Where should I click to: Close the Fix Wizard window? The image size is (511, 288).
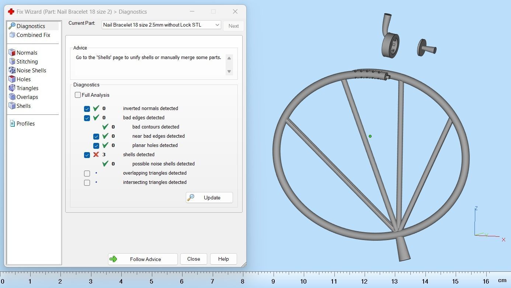(235, 11)
